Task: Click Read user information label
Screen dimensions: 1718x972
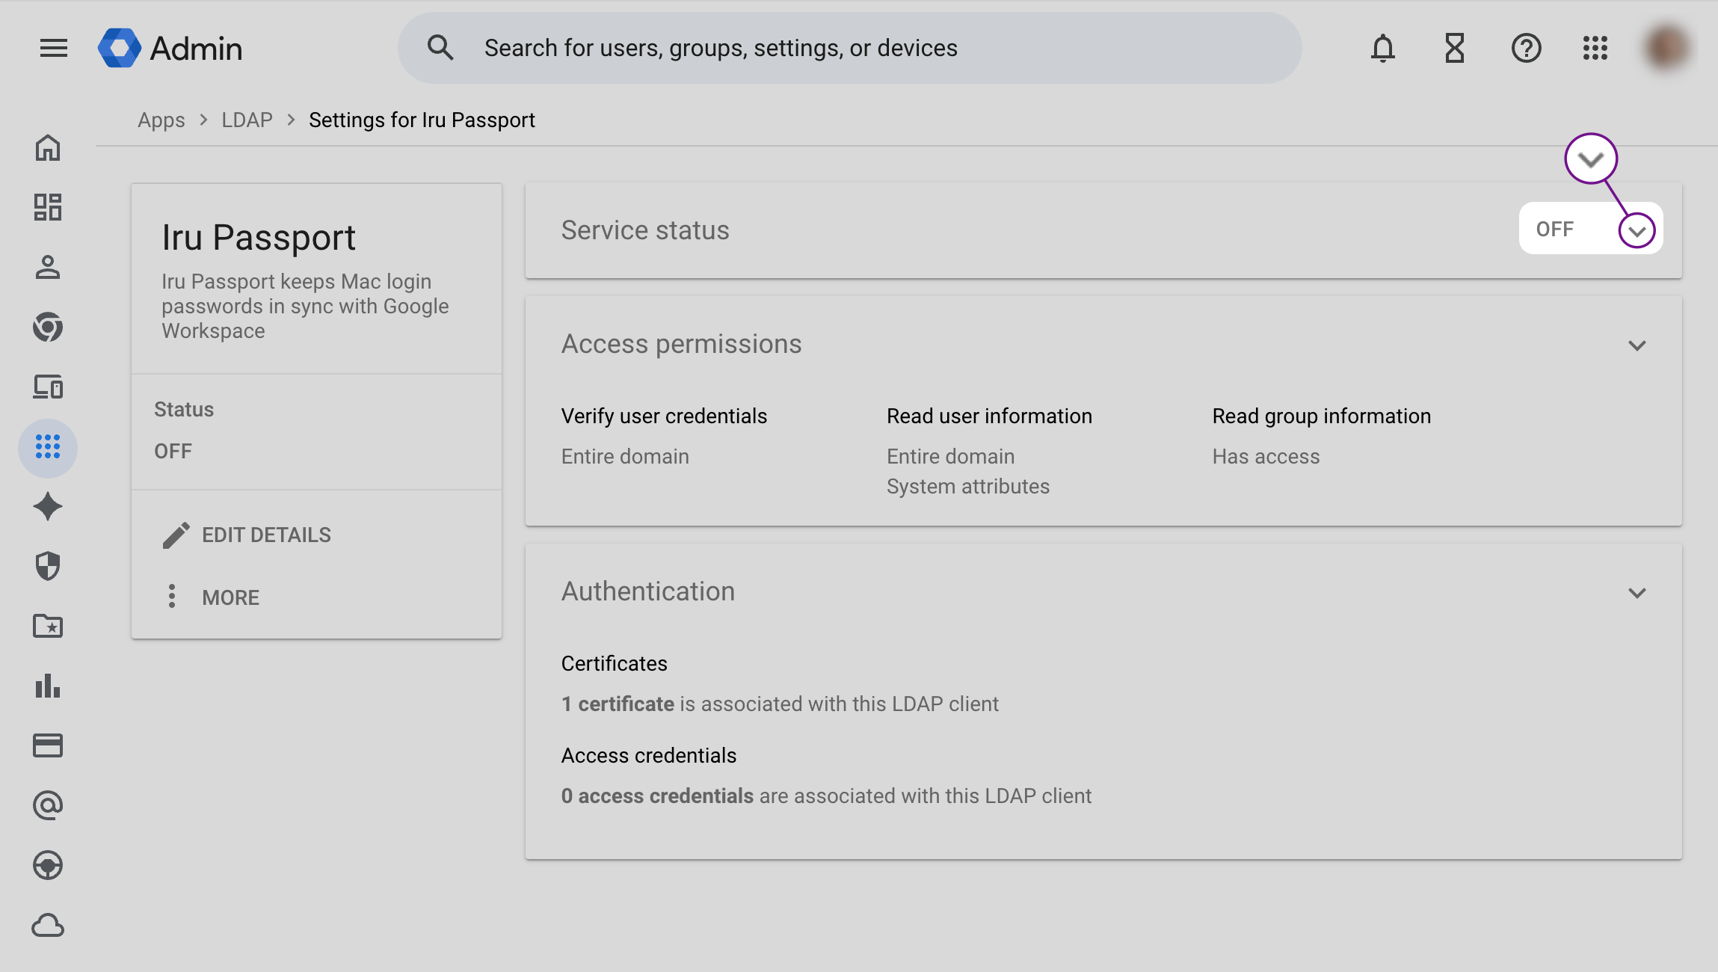Action: (989, 416)
